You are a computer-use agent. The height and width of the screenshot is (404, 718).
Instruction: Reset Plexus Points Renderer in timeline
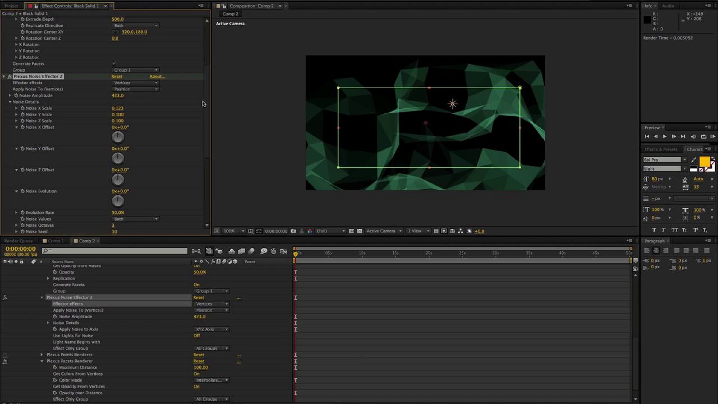pos(199,355)
